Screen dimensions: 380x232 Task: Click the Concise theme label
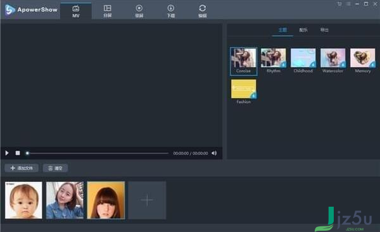243,71
